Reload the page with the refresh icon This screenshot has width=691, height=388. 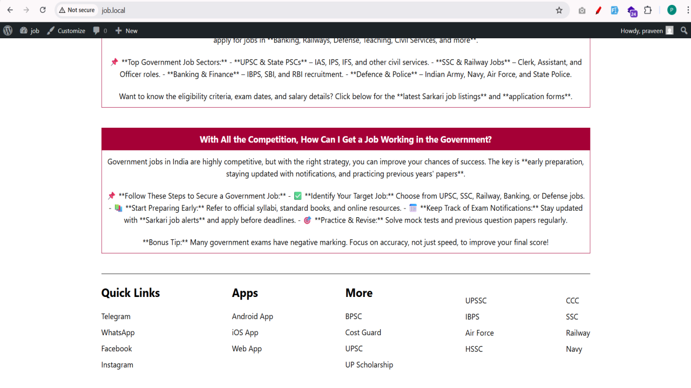pos(43,10)
